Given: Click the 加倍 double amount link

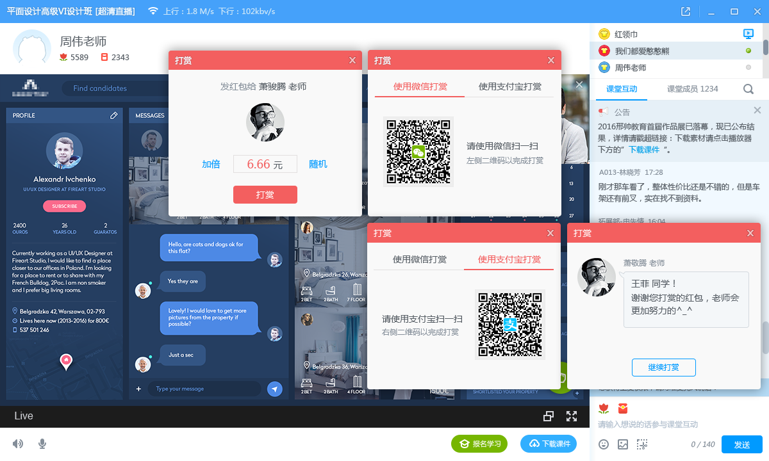Looking at the screenshot, I should [x=211, y=164].
